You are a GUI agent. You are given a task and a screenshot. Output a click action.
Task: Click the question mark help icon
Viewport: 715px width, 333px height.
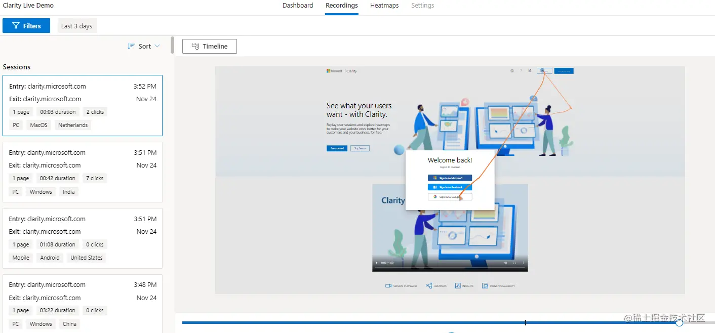521,71
